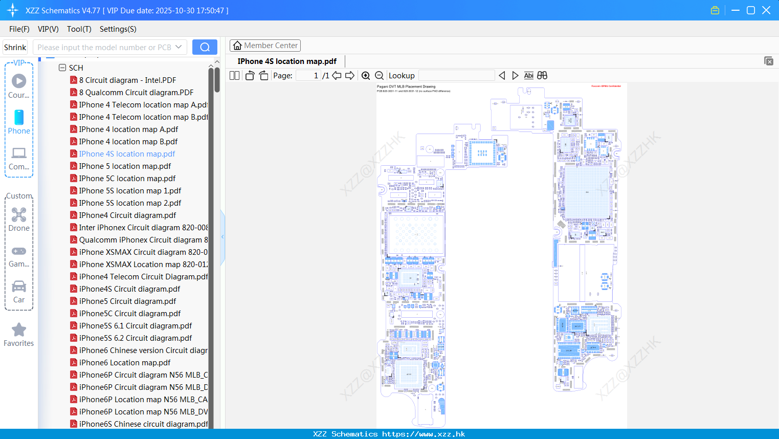Select IPhone 4S location map.pdf in tree
779x439 pixels.
click(127, 153)
